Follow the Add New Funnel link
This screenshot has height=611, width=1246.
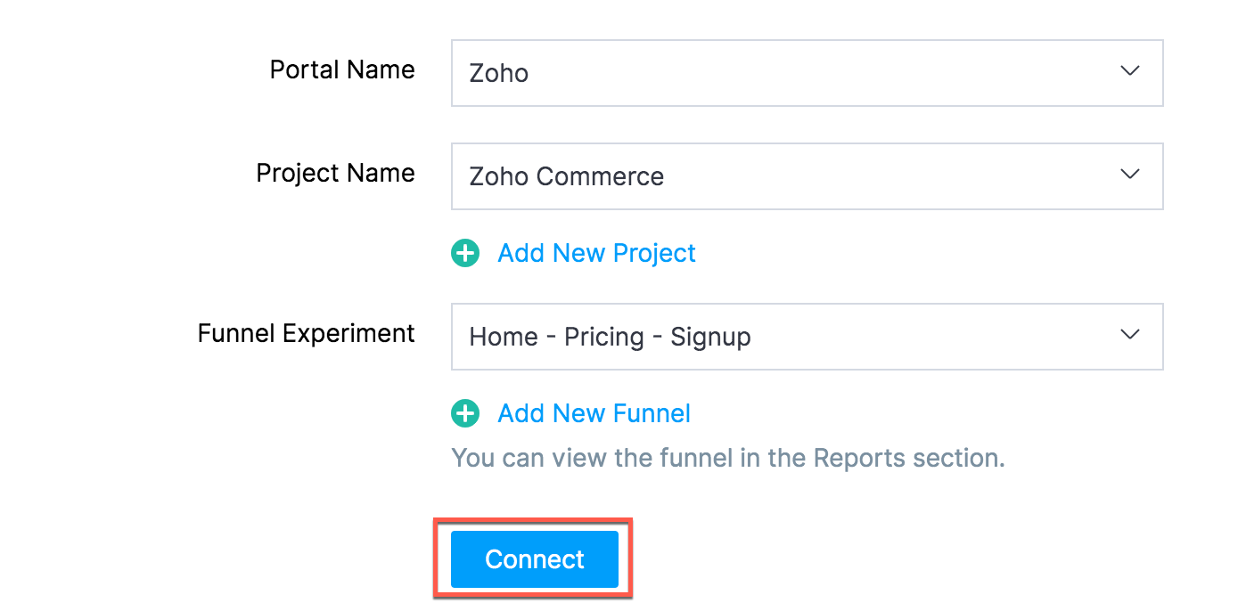coord(594,414)
